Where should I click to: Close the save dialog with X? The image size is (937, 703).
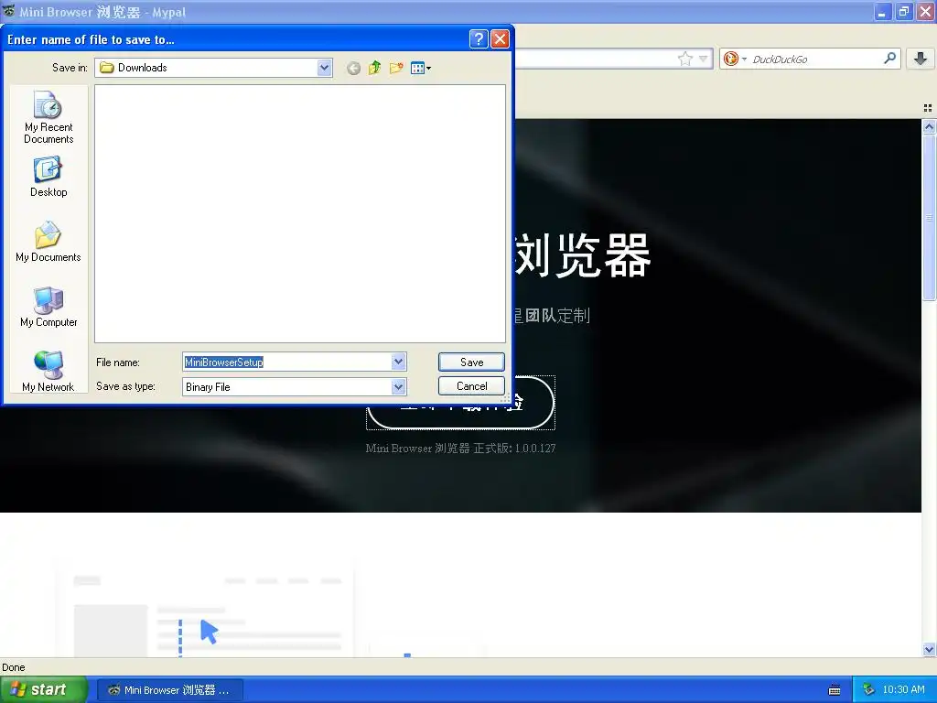500,39
